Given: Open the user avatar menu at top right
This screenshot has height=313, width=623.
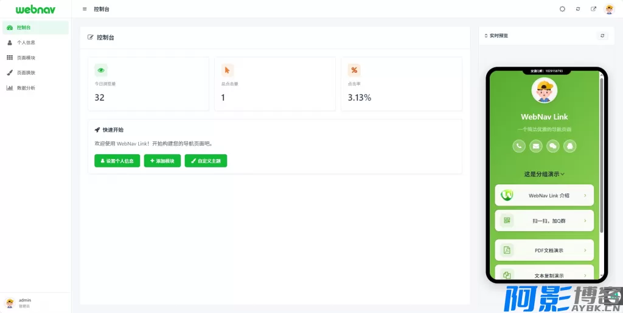Looking at the screenshot, I should [609, 9].
